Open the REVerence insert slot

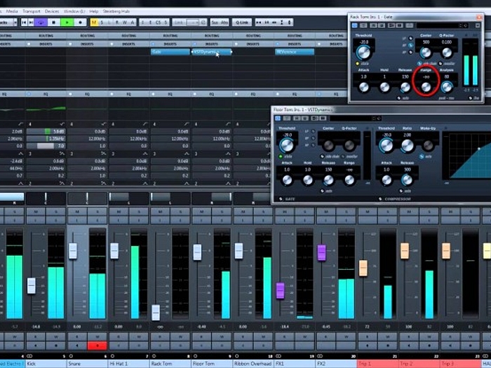pyautogui.click(x=295, y=51)
